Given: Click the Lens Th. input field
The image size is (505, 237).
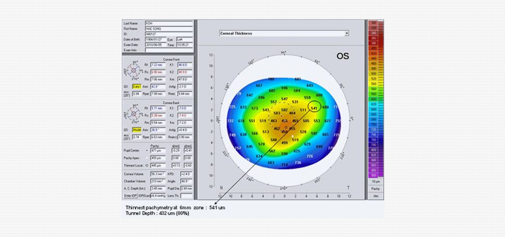Looking at the screenshot, I should 186,196.
